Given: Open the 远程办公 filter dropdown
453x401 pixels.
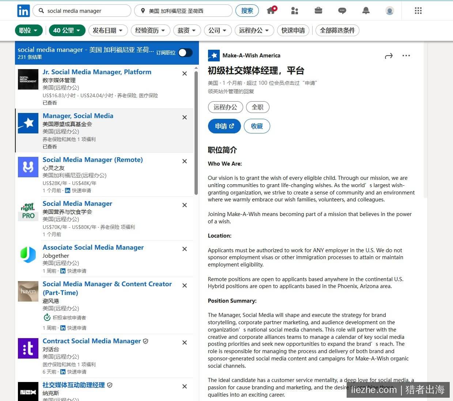Looking at the screenshot, I should pos(254,30).
